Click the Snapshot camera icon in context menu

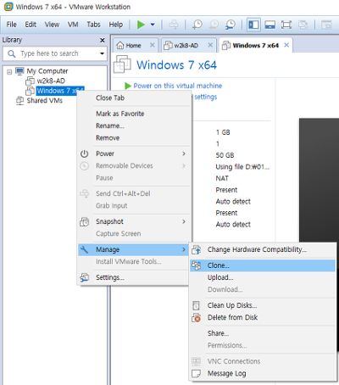pos(85,222)
